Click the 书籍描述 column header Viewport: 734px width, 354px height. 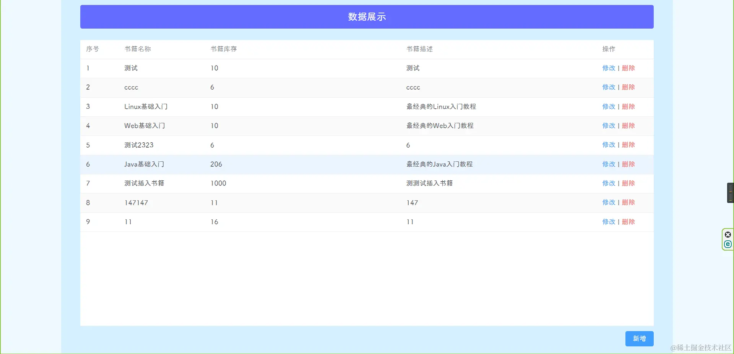[x=419, y=49]
